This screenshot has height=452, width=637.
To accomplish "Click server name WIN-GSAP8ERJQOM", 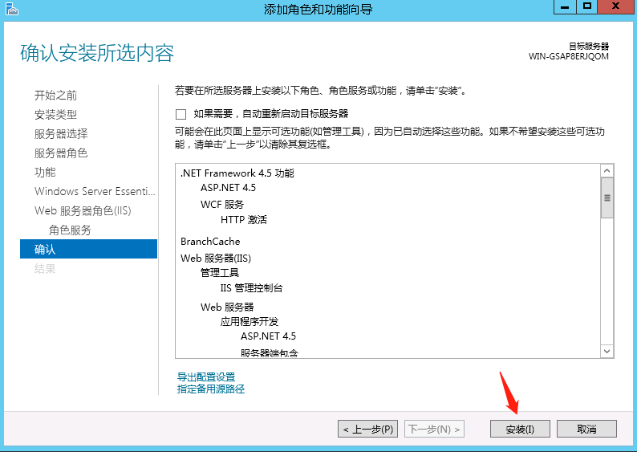I will point(568,56).
